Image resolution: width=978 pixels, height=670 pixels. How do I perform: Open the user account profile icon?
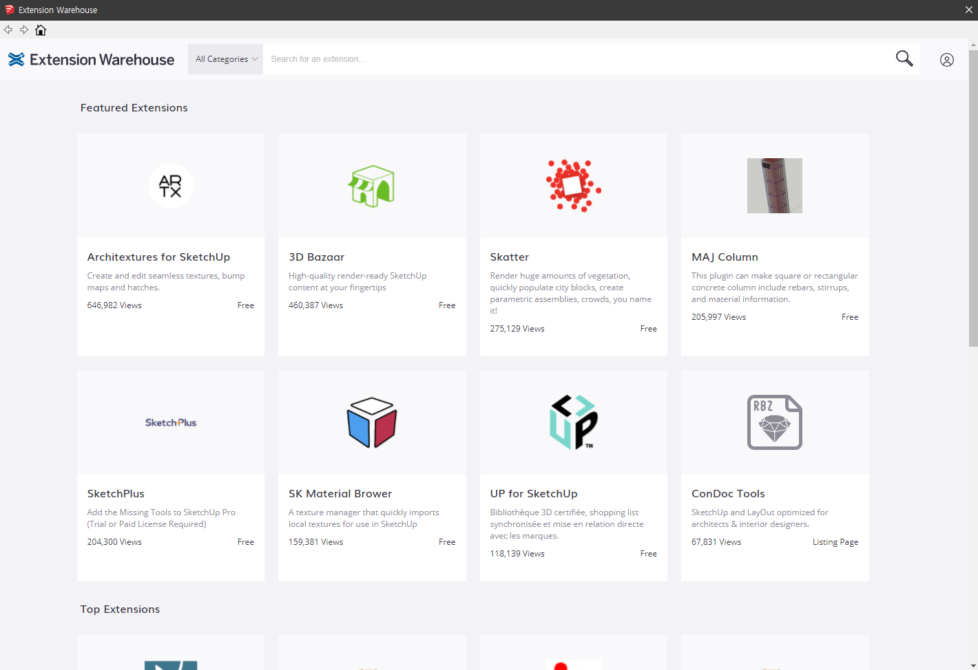click(947, 60)
